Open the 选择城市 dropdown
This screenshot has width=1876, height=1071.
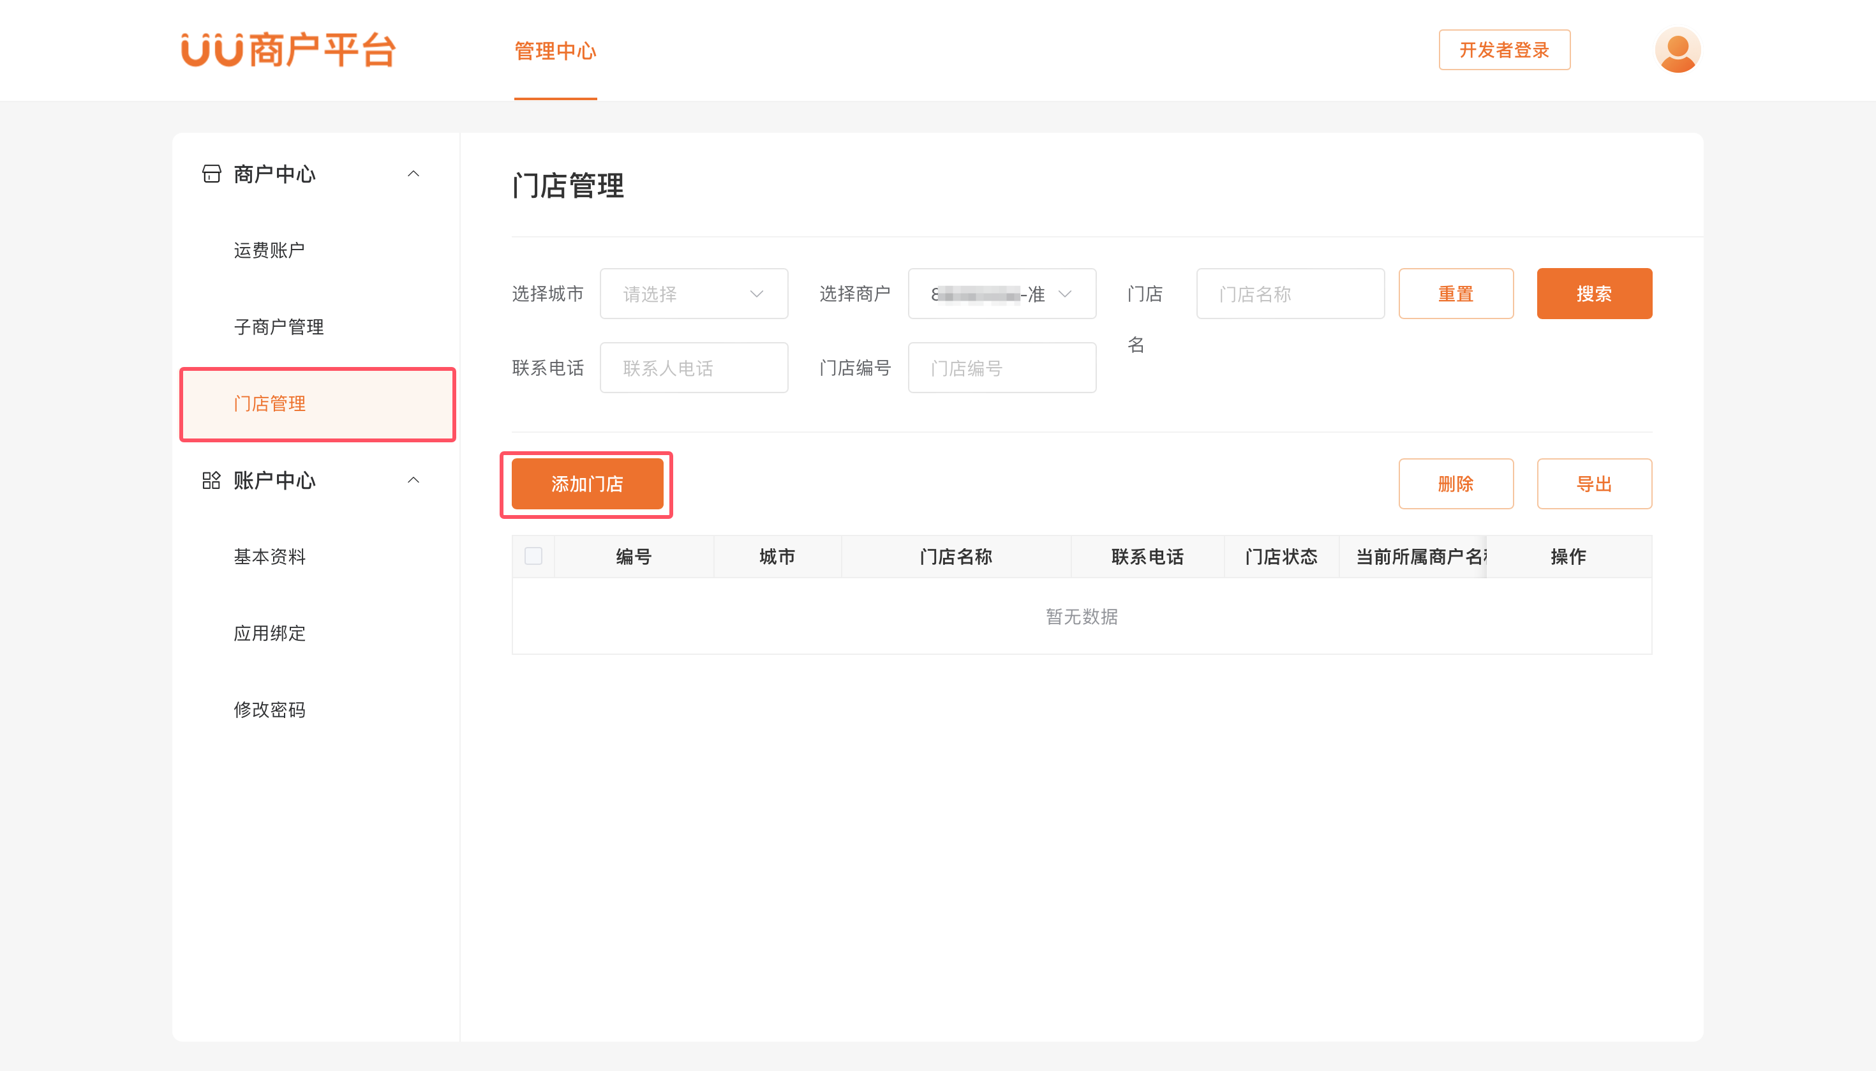pyautogui.click(x=694, y=294)
